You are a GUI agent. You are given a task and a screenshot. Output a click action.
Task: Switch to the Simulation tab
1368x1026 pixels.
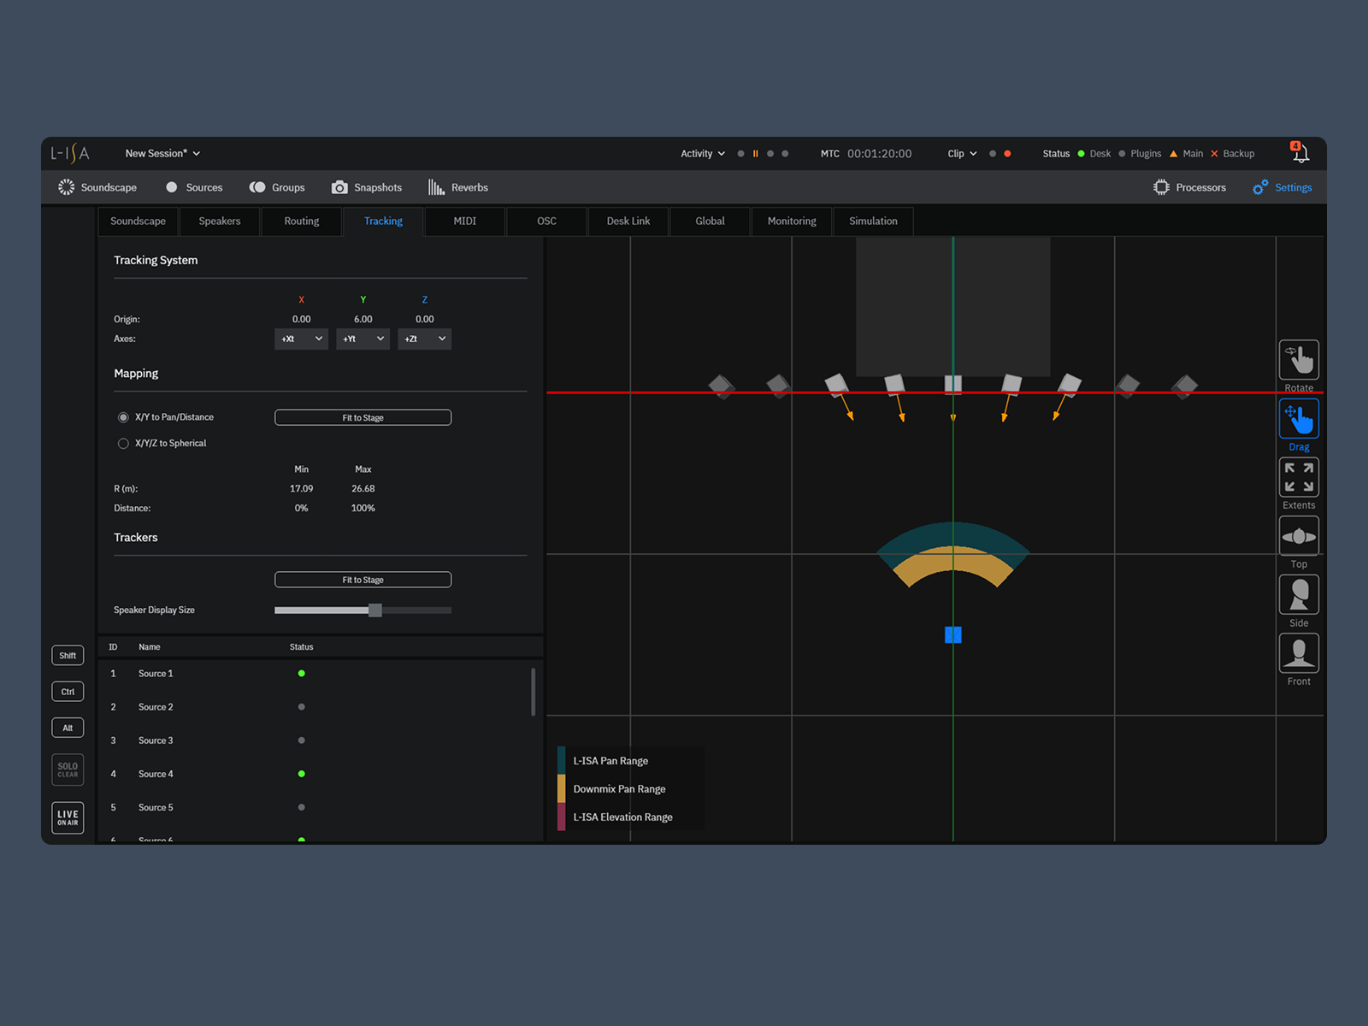[874, 221]
